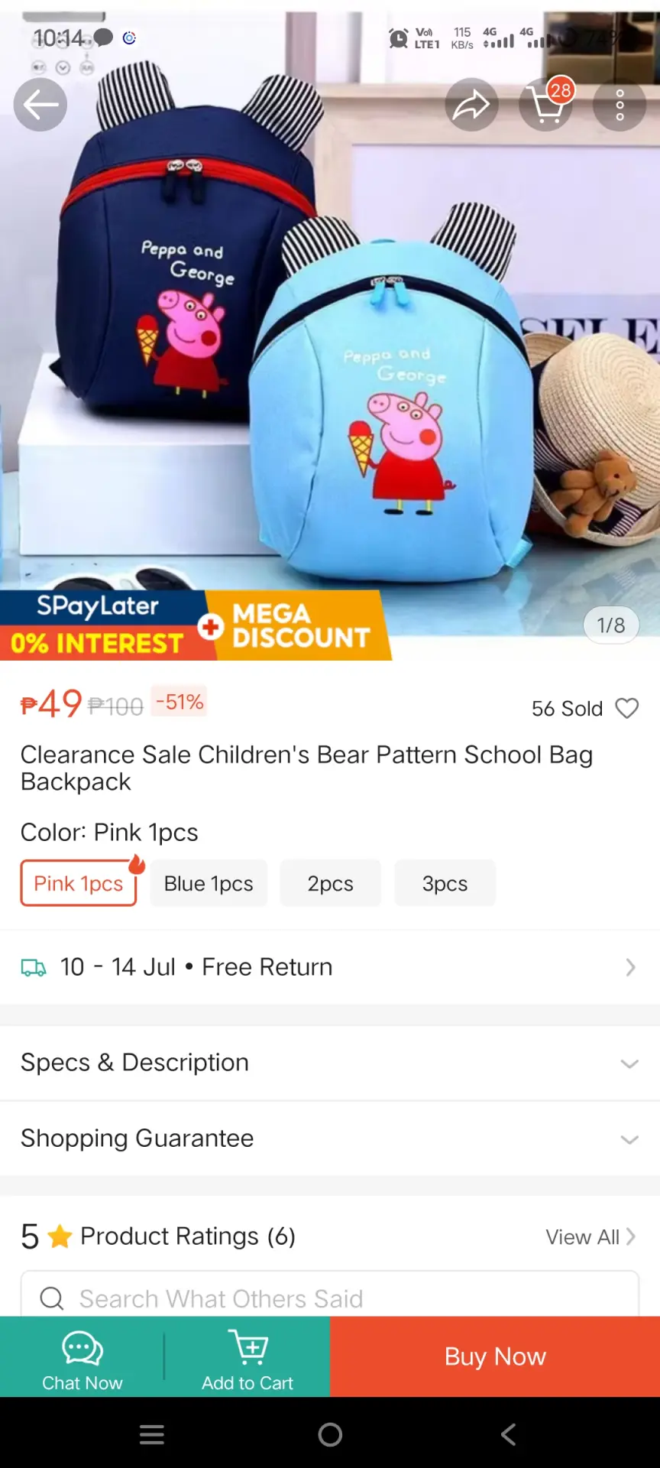Expand Shopping Guarantee section
Image resolution: width=660 pixels, height=1468 pixels.
pyautogui.click(x=330, y=1138)
